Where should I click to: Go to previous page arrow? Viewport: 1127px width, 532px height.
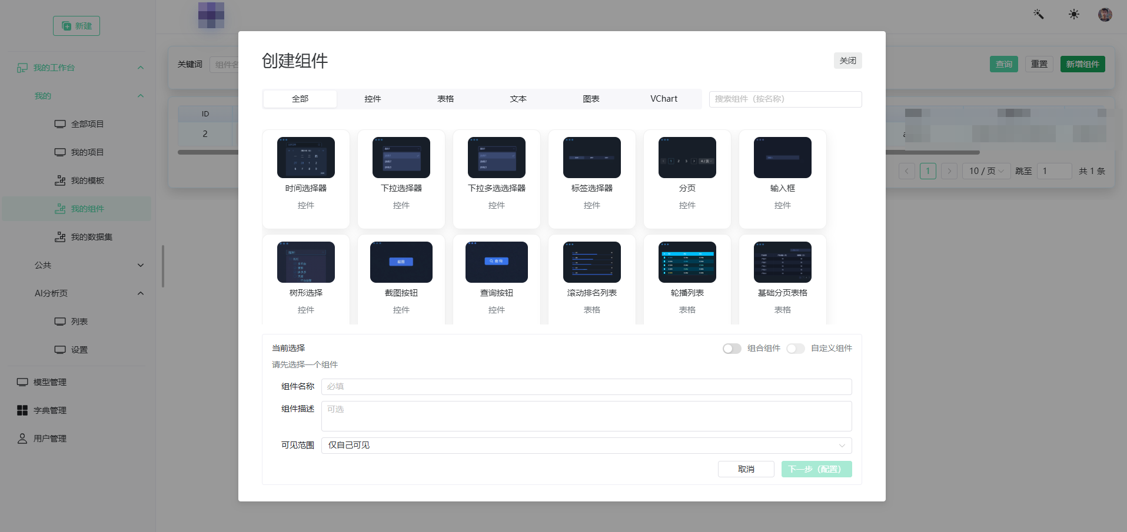click(x=907, y=171)
